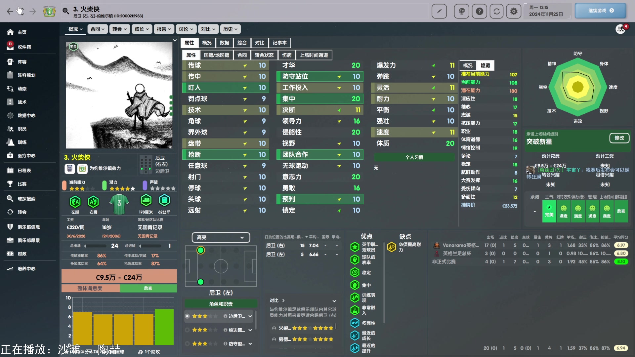
Task: Click the 修改 modify button
Action: coord(619,138)
